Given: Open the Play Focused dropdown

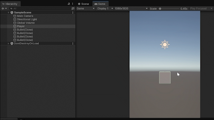Looking at the screenshot, I should [x=201, y=8].
